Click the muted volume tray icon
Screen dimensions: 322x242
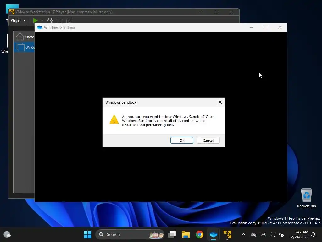point(281,234)
